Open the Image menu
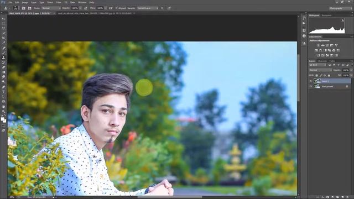 tap(25, 2)
